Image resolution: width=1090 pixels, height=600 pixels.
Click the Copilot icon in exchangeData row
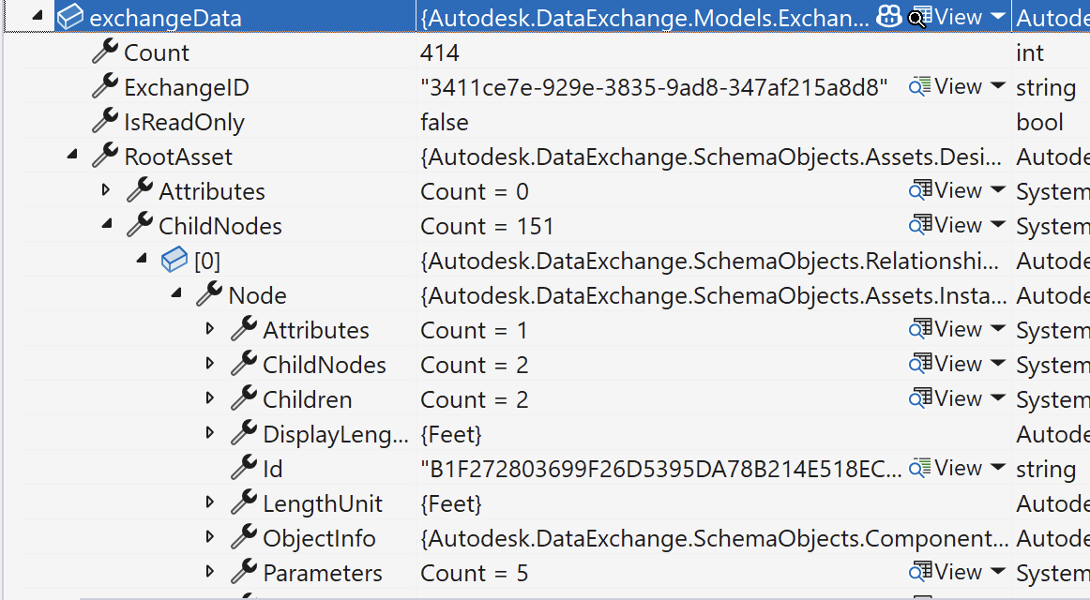click(x=889, y=16)
